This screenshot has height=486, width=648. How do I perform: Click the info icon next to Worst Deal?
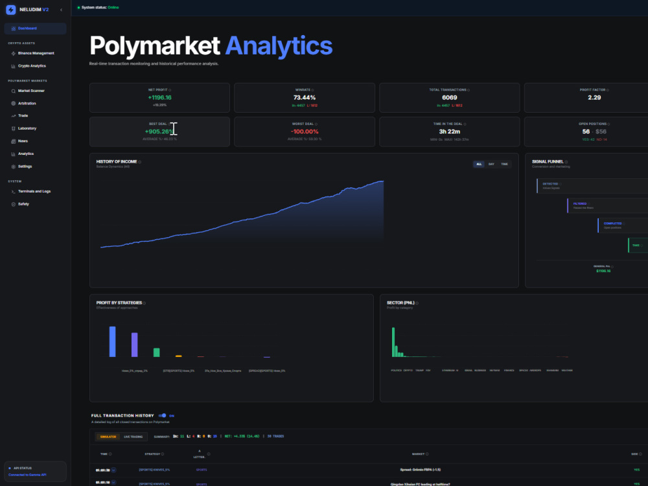316,124
